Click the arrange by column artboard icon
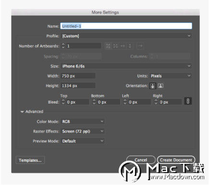209x185 pixels. coord(130,46)
